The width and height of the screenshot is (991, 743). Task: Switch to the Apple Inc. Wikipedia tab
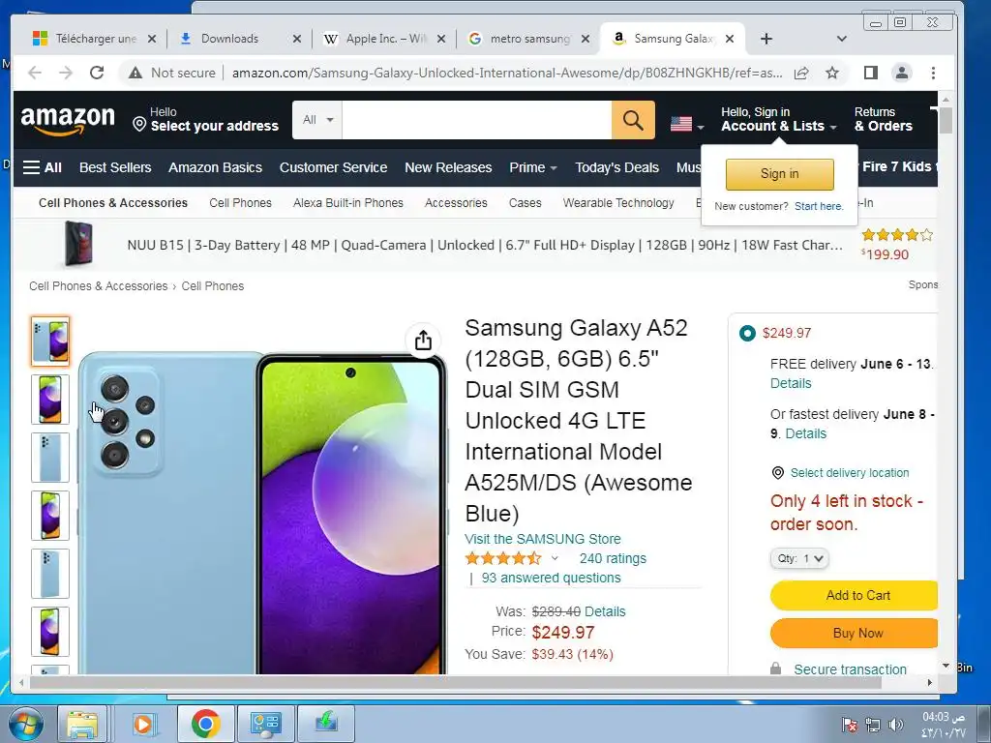[383, 39]
